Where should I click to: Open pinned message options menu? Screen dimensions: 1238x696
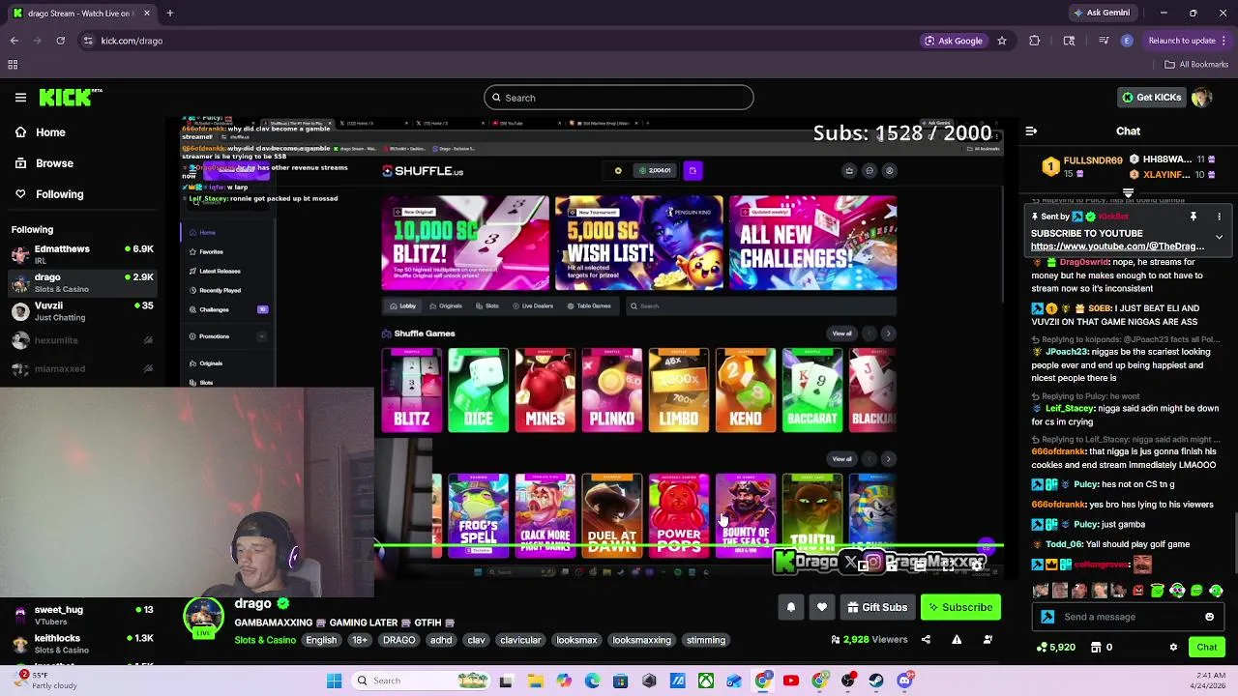[1219, 217]
